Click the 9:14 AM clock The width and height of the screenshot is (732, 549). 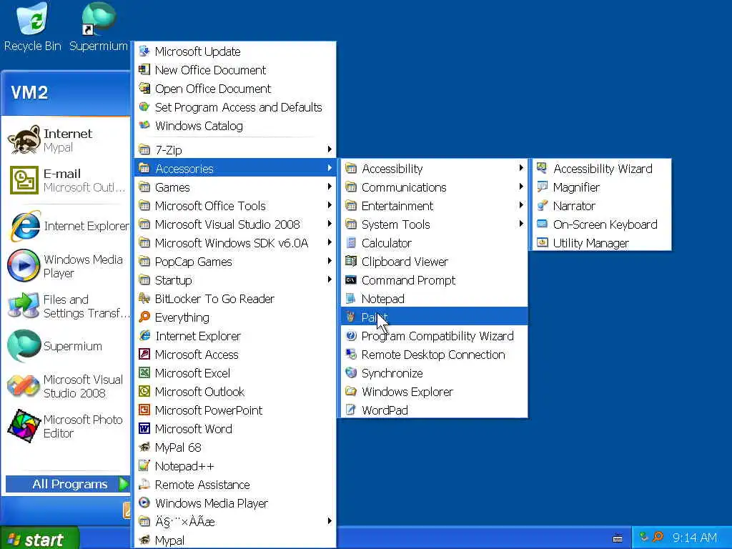pyautogui.click(x=694, y=538)
